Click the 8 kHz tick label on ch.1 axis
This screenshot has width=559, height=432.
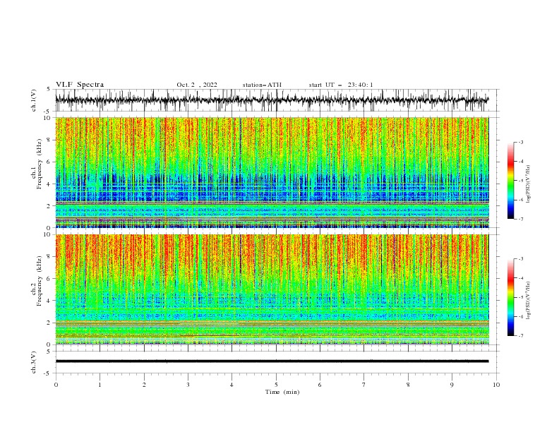tap(49, 140)
